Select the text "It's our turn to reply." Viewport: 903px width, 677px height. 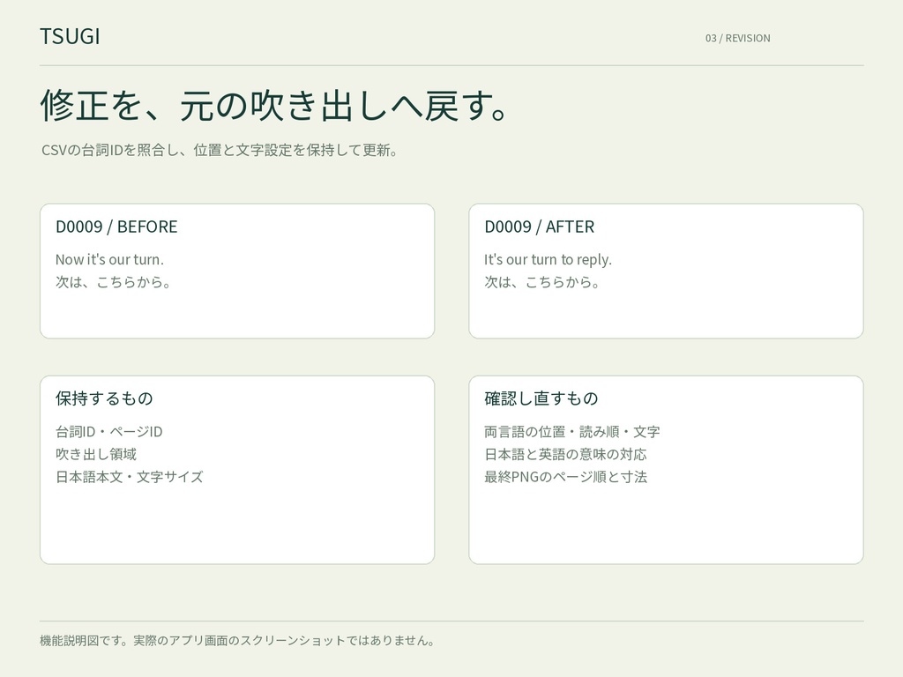click(x=548, y=260)
